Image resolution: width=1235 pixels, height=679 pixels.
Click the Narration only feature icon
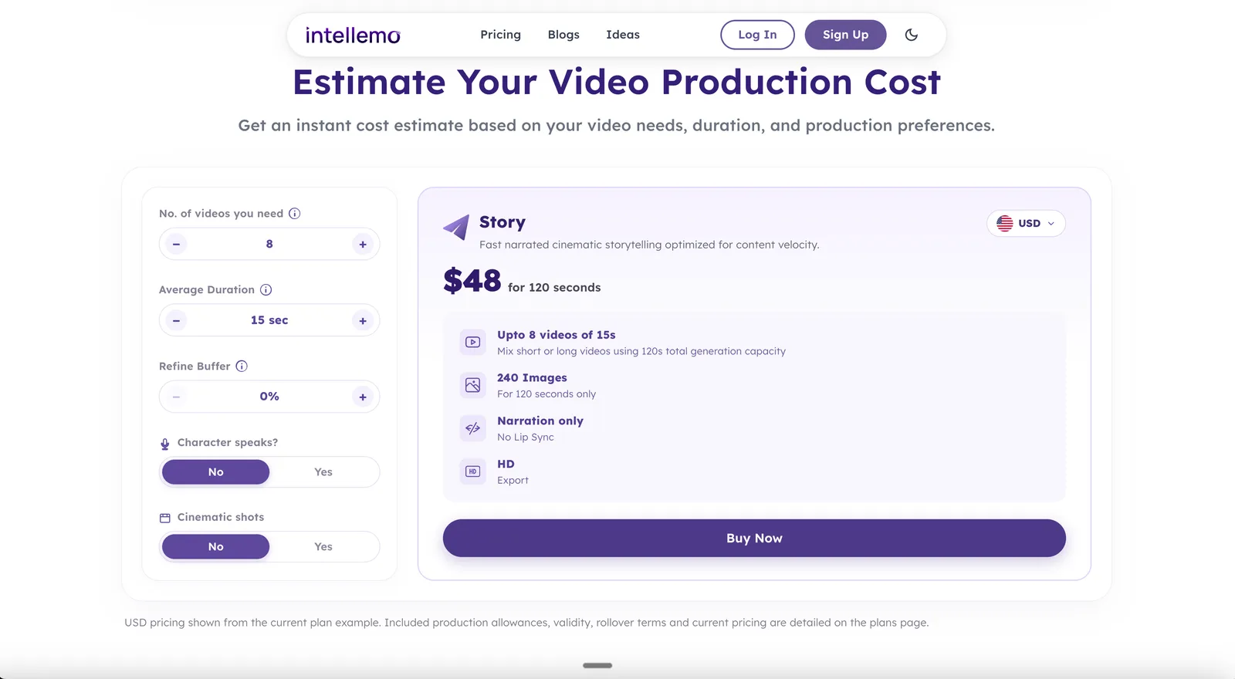pyautogui.click(x=473, y=428)
